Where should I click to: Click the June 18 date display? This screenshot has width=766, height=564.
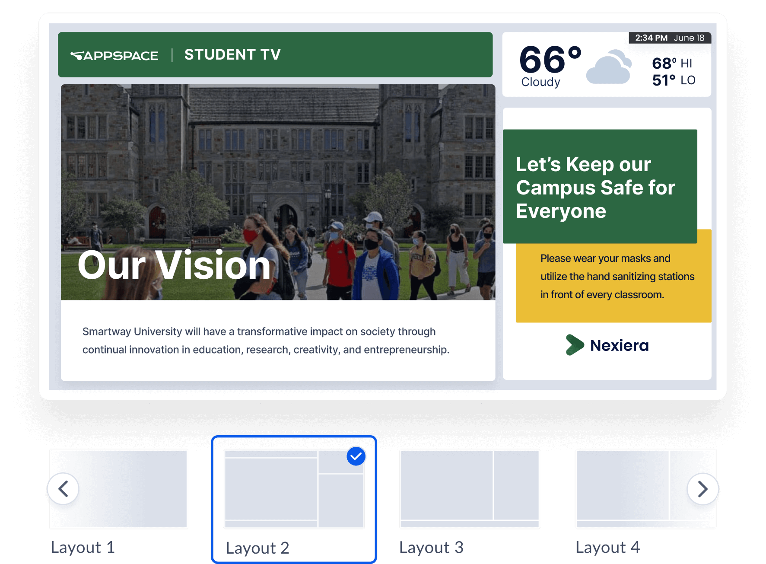coord(690,38)
